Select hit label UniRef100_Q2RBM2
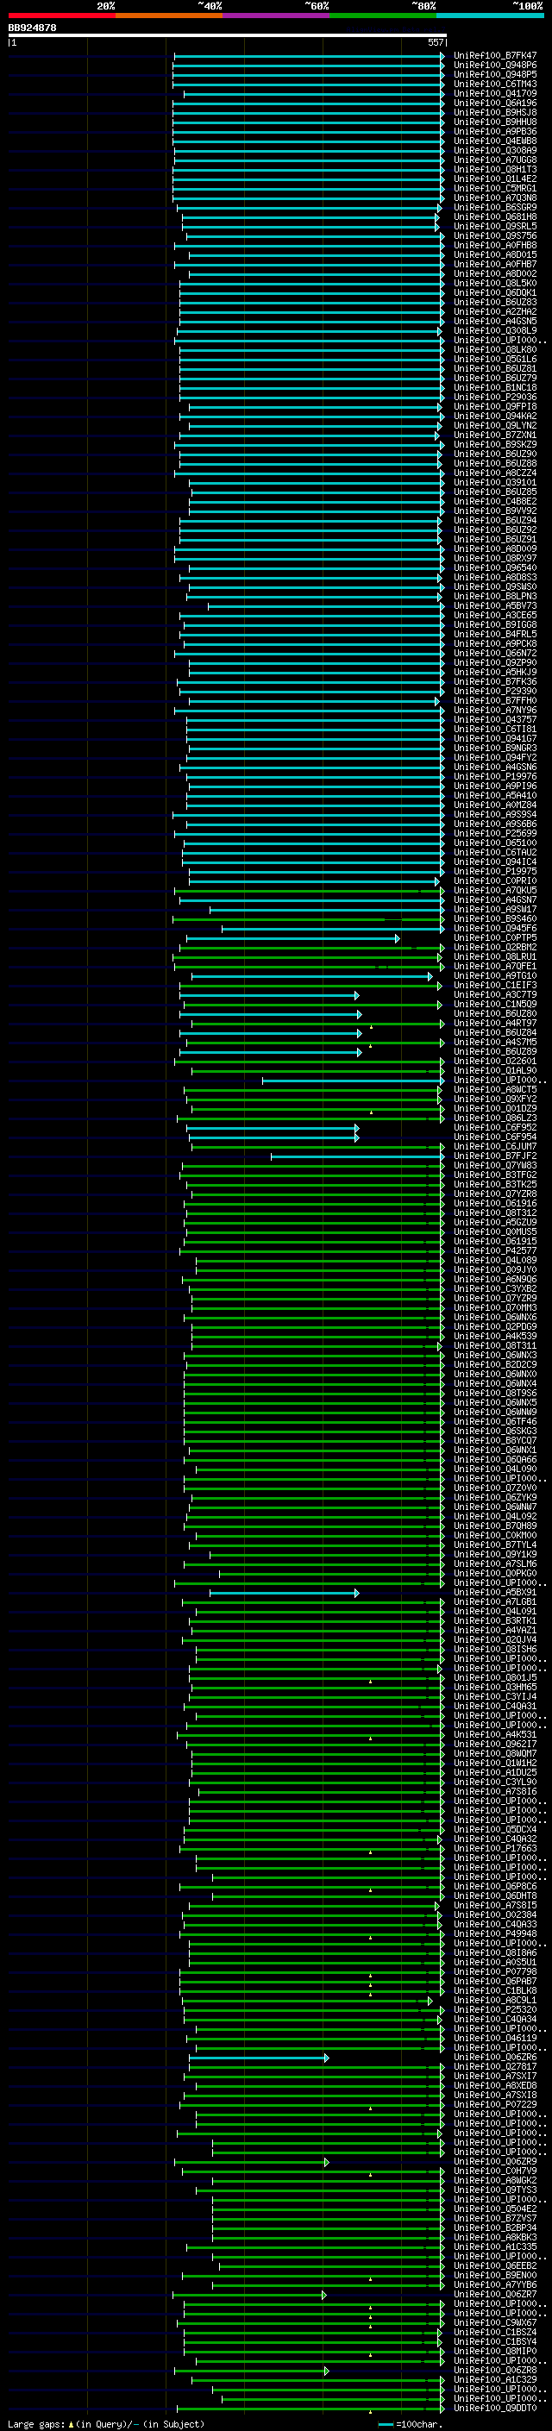Viewport: 552px width, 2431px height. [494, 948]
